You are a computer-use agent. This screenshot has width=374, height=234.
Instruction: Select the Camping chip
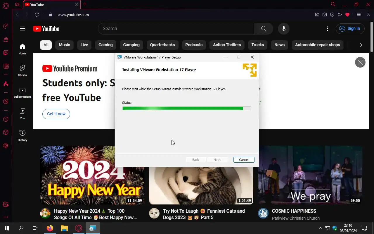(x=131, y=45)
